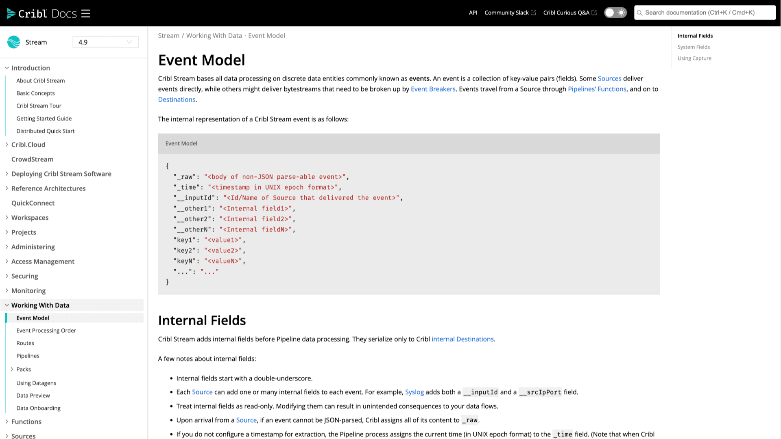The height and width of the screenshot is (439, 781).
Task: Open Data Preview page
Action: pos(33,396)
